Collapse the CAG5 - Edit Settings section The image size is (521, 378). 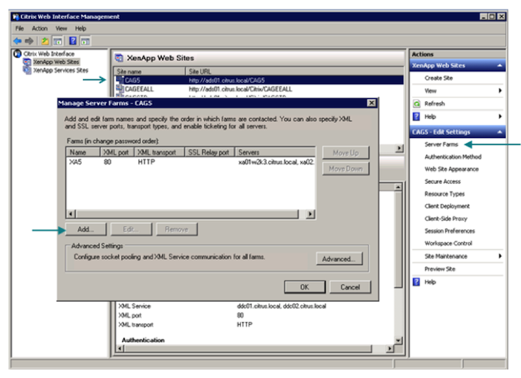click(500, 131)
